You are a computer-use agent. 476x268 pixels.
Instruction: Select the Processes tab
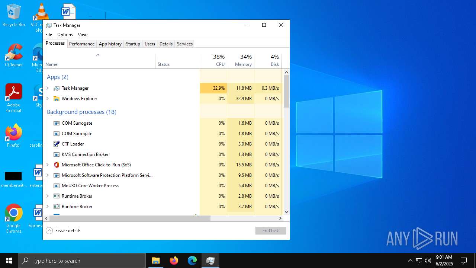pyautogui.click(x=55, y=43)
